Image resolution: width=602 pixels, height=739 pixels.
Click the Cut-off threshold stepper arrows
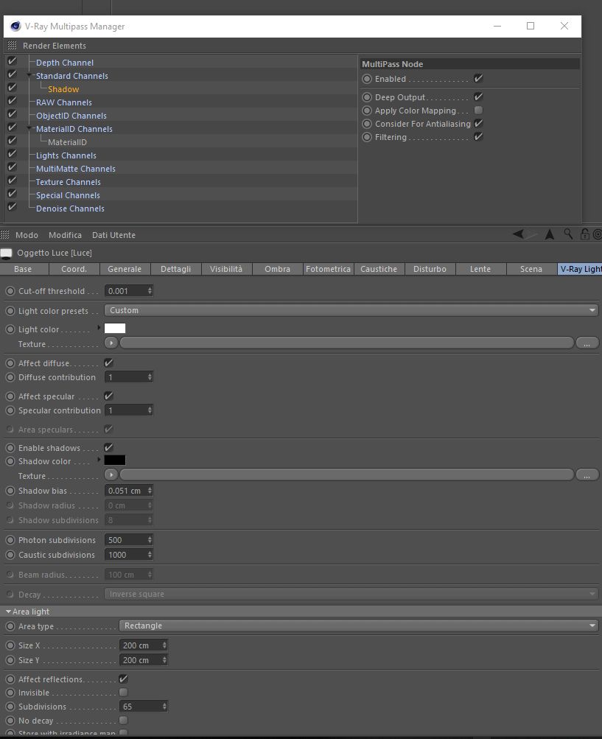pyautogui.click(x=150, y=291)
